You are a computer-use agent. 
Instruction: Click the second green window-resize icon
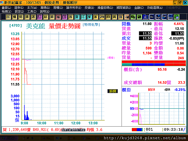[139, 17]
